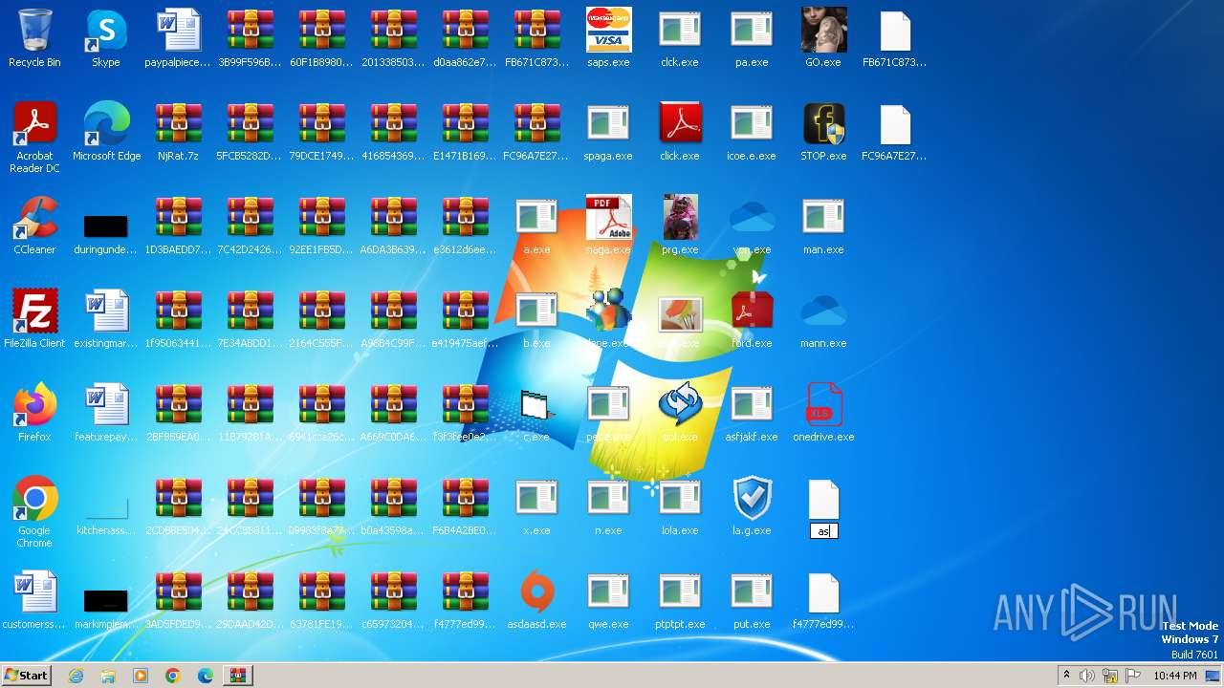The height and width of the screenshot is (688, 1224).
Task: Select the existingmar Word document
Action: (x=106, y=319)
